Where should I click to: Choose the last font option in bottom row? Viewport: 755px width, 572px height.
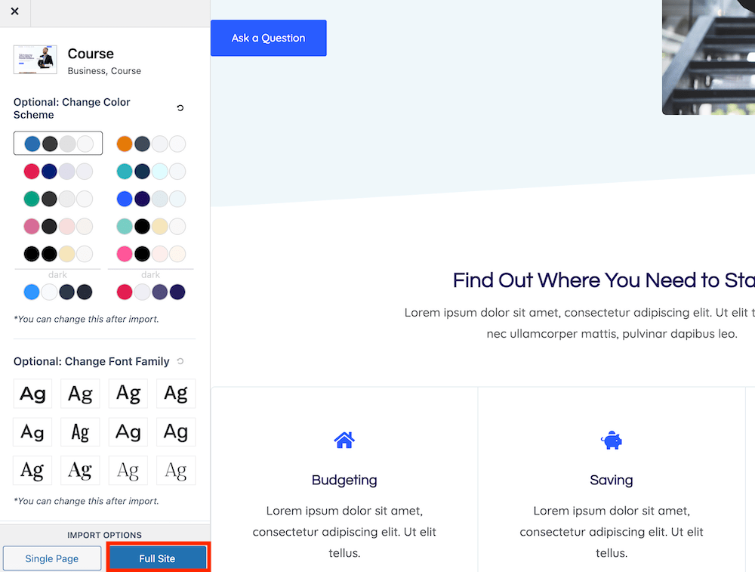pos(175,471)
